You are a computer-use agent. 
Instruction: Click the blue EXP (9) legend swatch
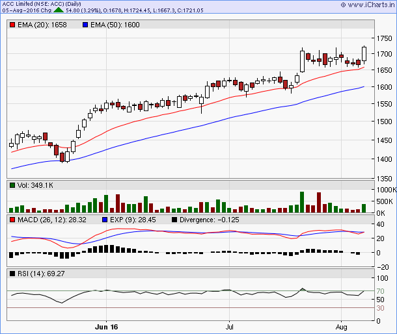pyautogui.click(x=105, y=220)
